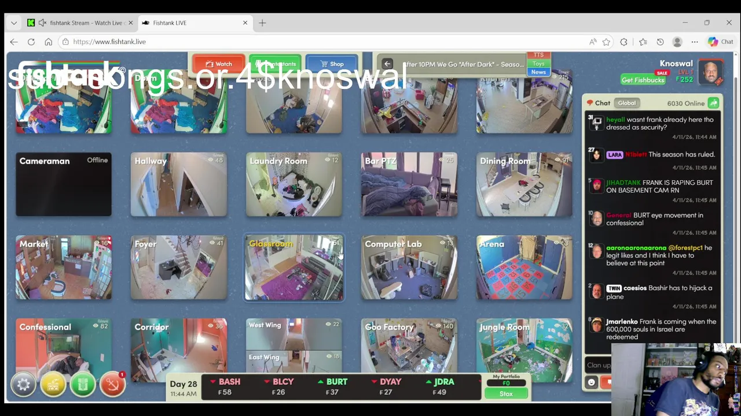Click Knoswal's profile avatar
This screenshot has height=416, width=741.
coord(710,72)
